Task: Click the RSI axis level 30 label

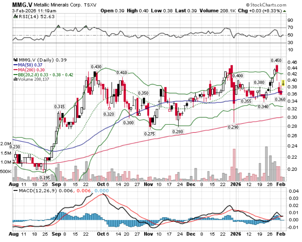Action: coord(290,43)
